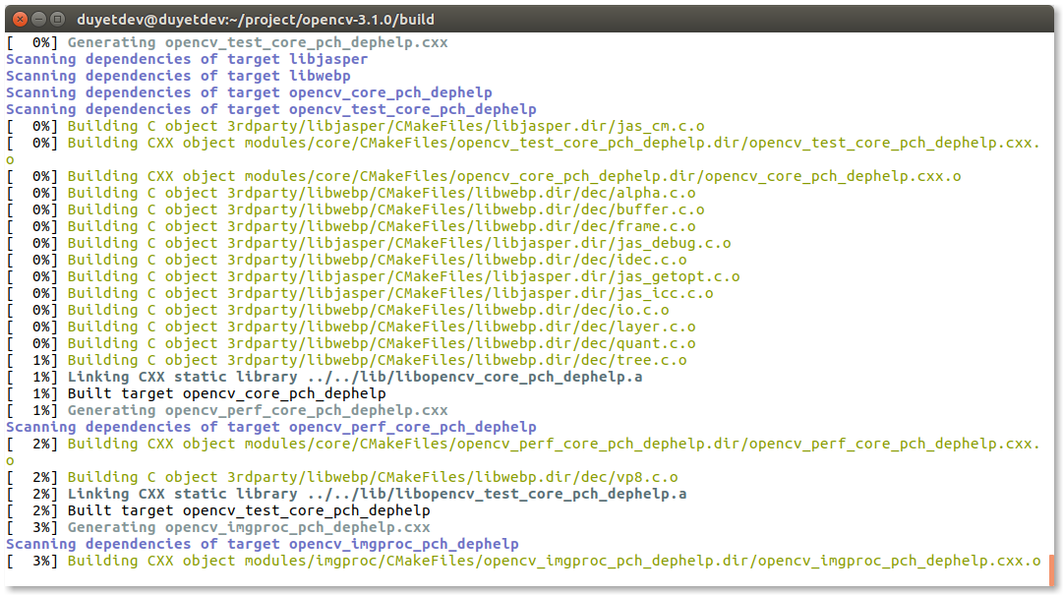Click the line building jas_icc.c.o
1063x595 pixels.
(360, 293)
